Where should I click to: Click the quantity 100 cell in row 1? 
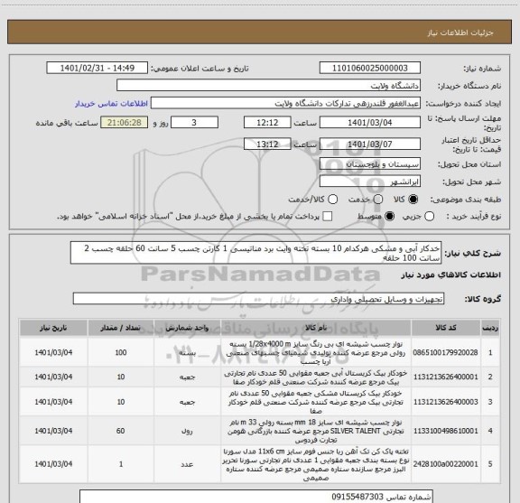pos(121,352)
